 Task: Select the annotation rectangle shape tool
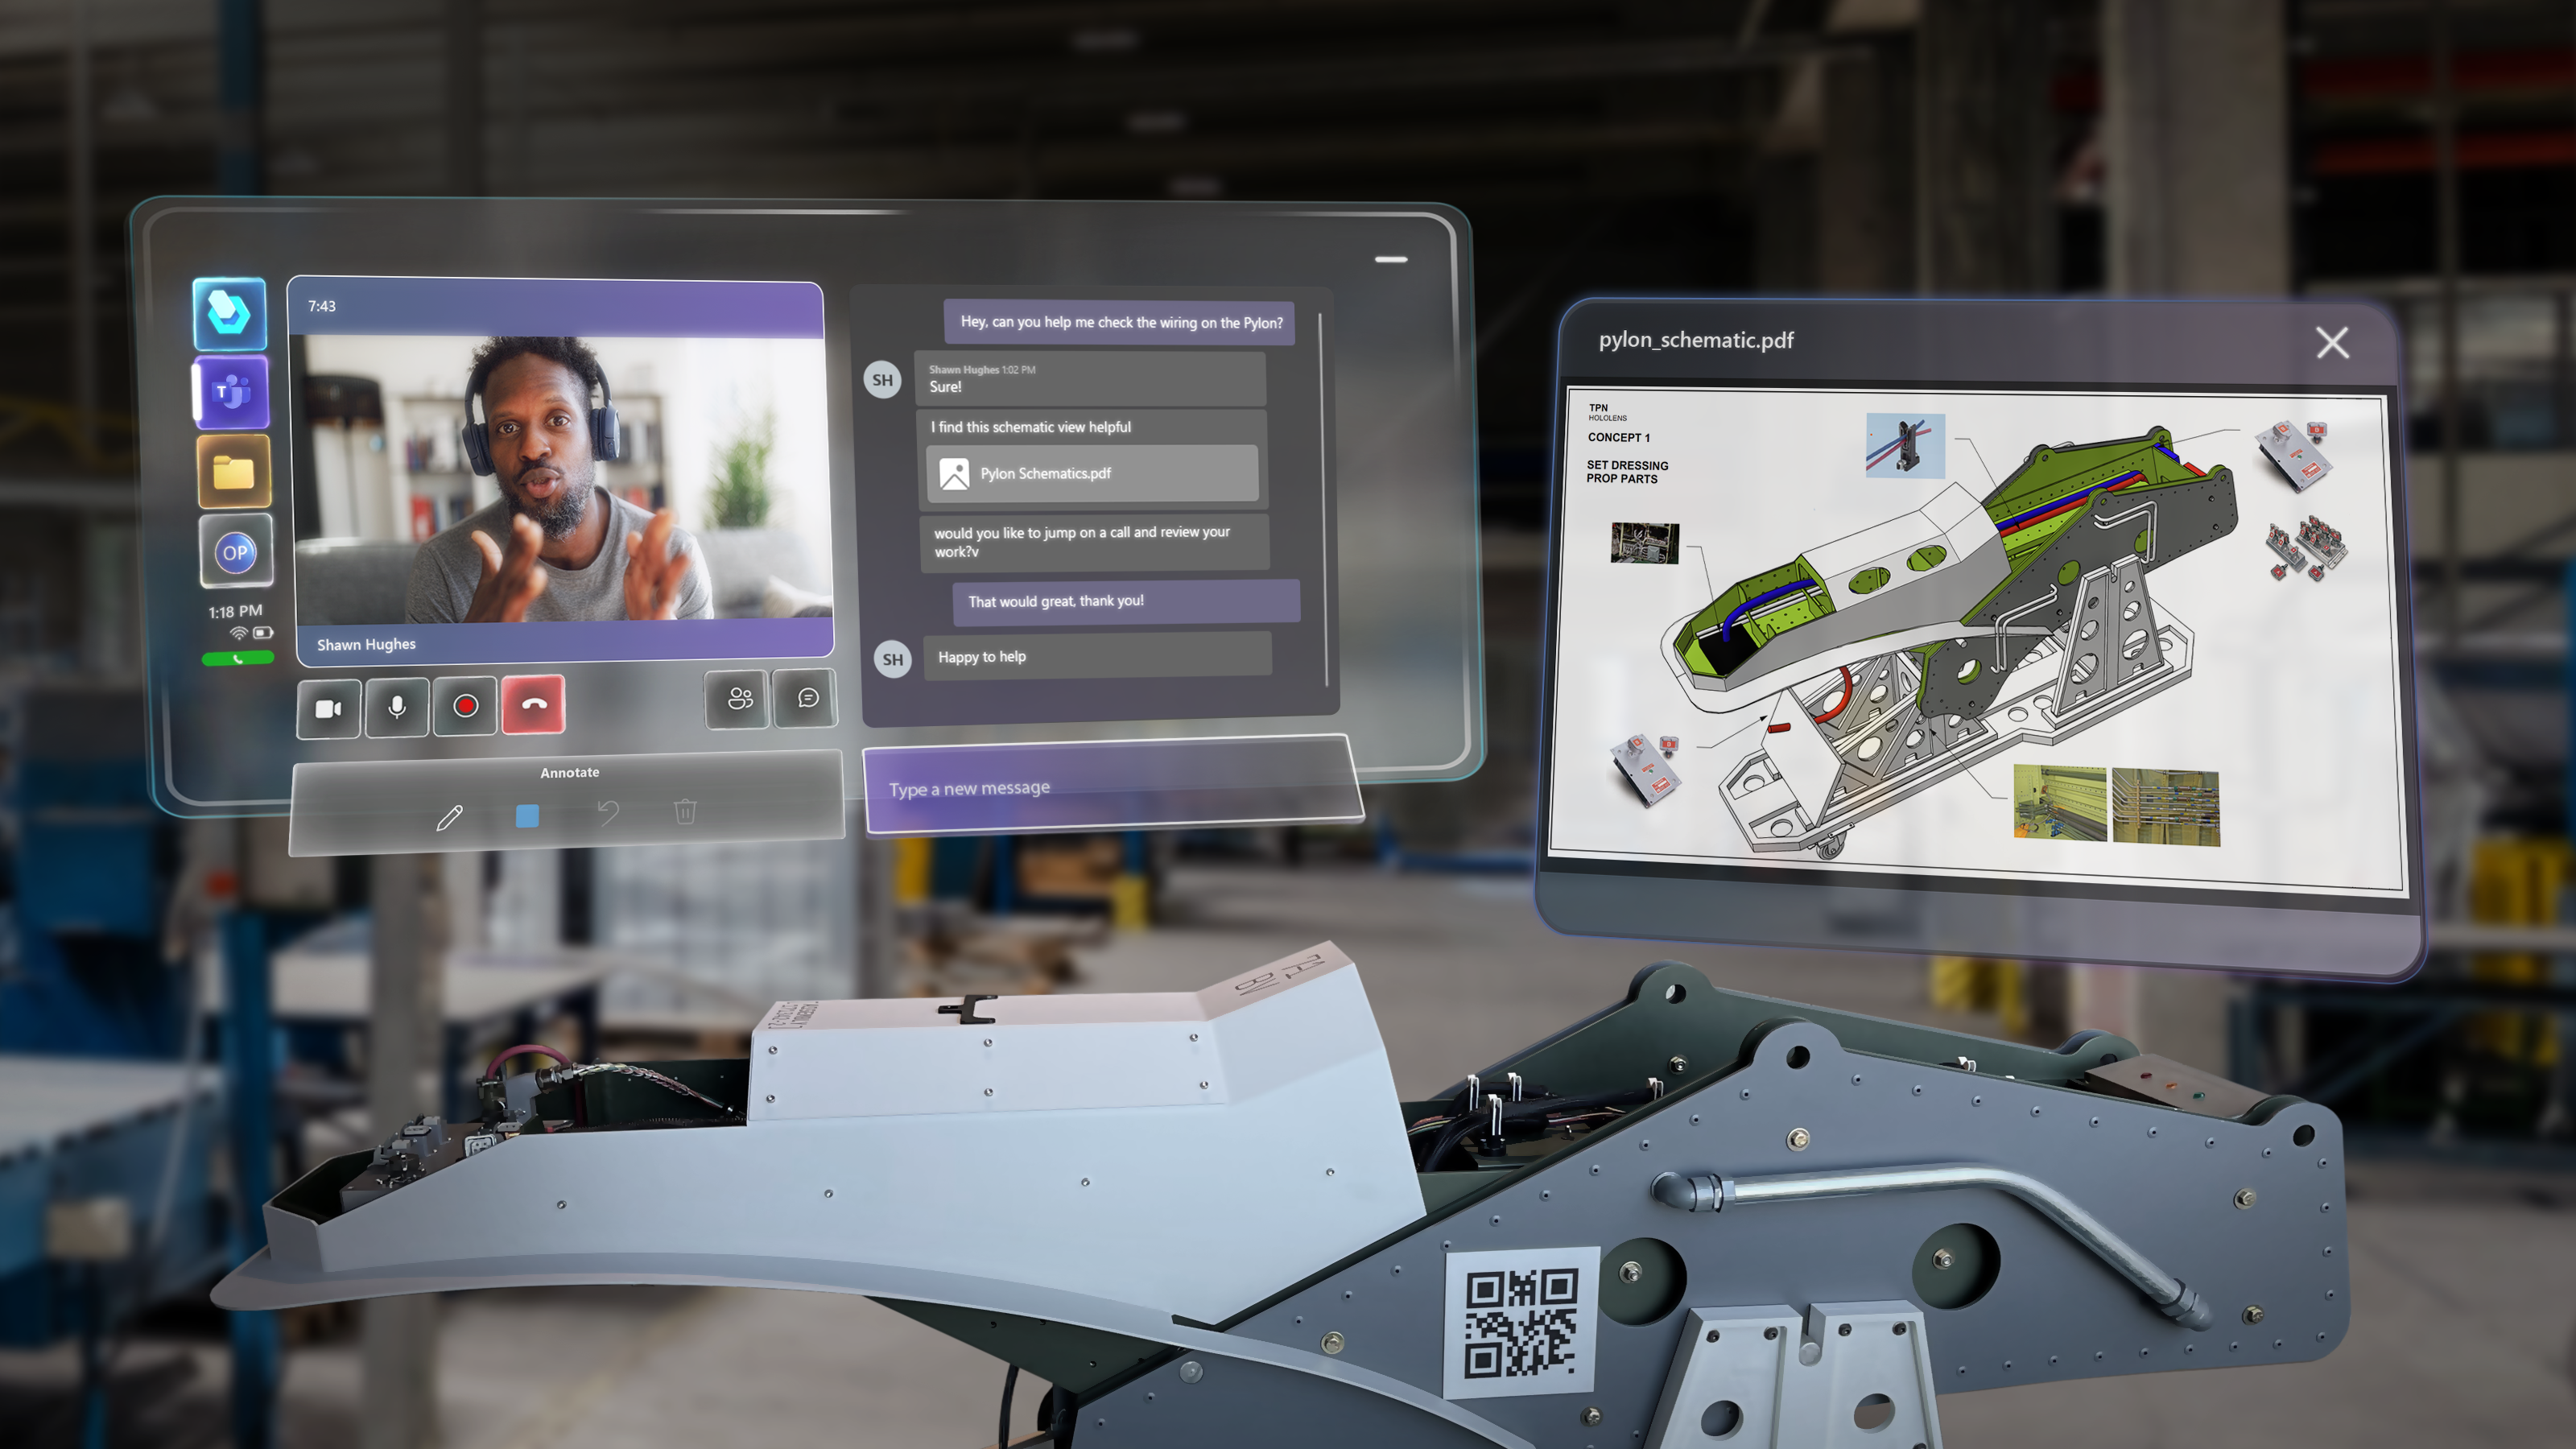(x=527, y=814)
